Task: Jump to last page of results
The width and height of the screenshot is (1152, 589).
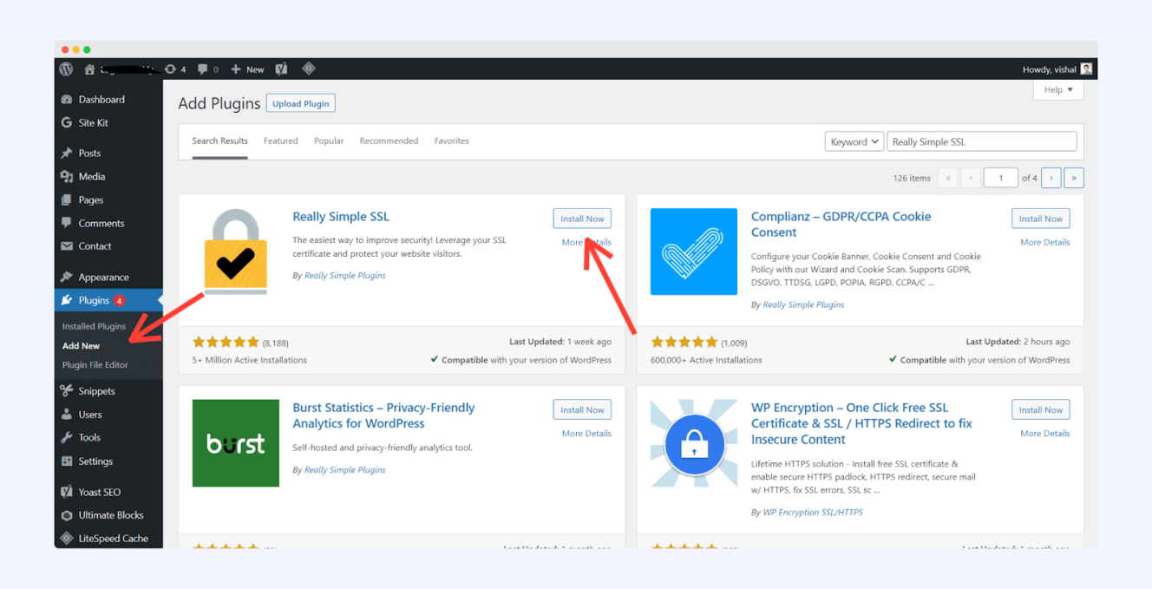Action: click(x=1074, y=178)
